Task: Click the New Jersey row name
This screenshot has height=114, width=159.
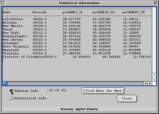Action: 13,40
